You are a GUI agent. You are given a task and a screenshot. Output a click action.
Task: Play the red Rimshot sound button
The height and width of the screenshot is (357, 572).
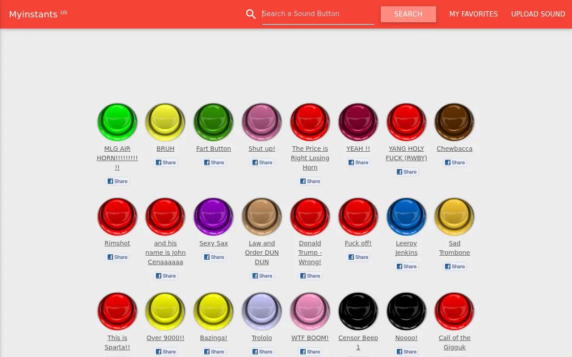pos(117,216)
